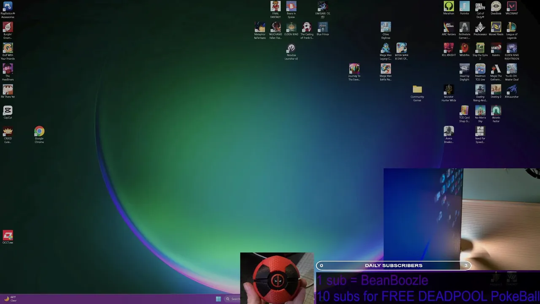
Task: Launch Monster Hunter Wilds shortcut
Action: [x=449, y=93]
